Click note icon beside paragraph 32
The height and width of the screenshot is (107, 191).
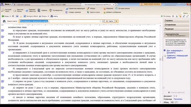point(3,43)
